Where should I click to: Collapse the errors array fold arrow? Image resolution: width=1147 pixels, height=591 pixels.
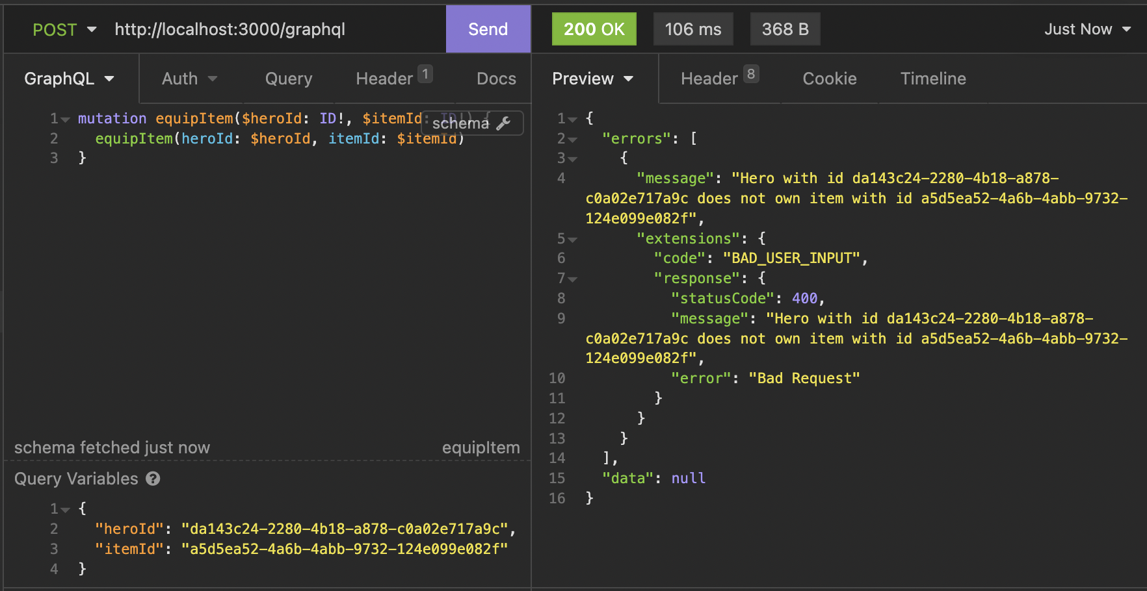(572, 139)
